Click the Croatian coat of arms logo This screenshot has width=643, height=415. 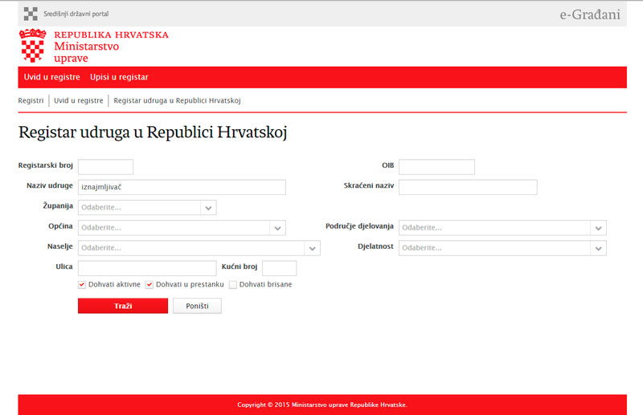(32, 47)
